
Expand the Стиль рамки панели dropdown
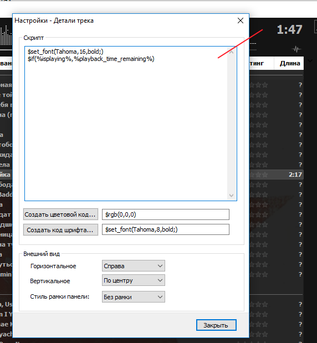coord(134,297)
